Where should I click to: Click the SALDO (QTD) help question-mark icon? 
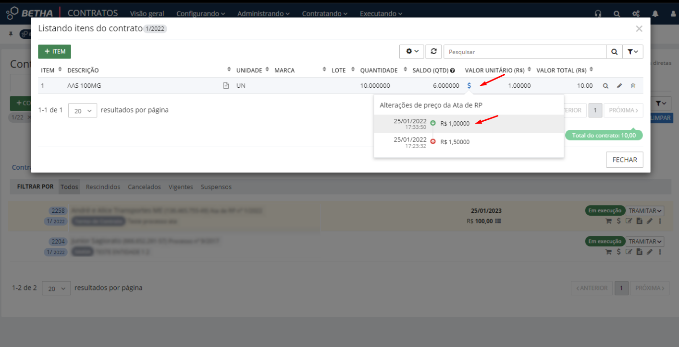coord(452,70)
